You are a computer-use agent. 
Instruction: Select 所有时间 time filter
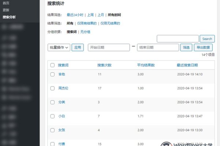(114, 15)
